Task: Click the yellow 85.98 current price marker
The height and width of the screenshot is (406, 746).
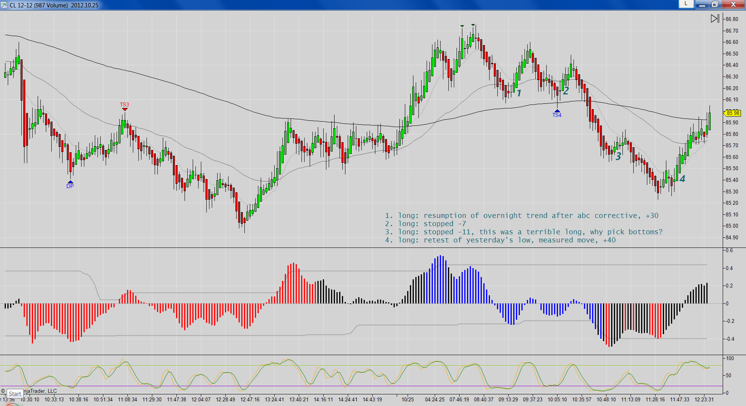Action: pos(733,113)
